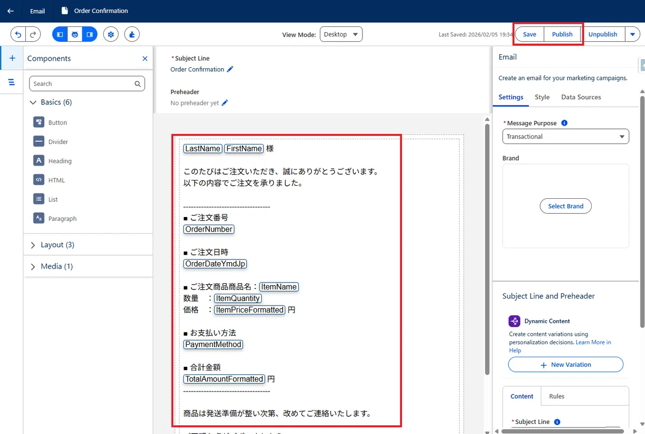Click the LastName merge field
The height and width of the screenshot is (434, 645).
point(203,149)
